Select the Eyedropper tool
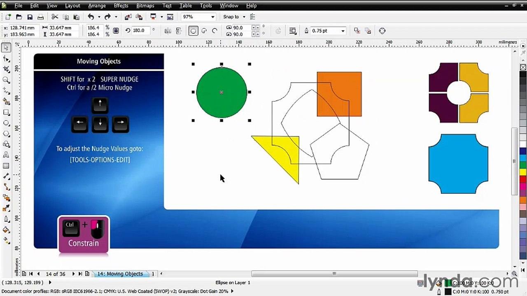Image resolution: width=527 pixels, height=296 pixels. click(x=6, y=208)
